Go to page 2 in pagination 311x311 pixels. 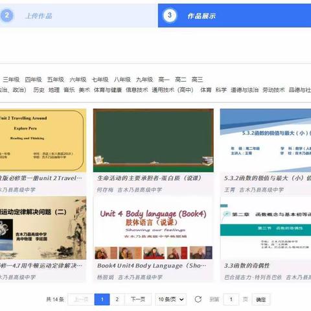117,299
